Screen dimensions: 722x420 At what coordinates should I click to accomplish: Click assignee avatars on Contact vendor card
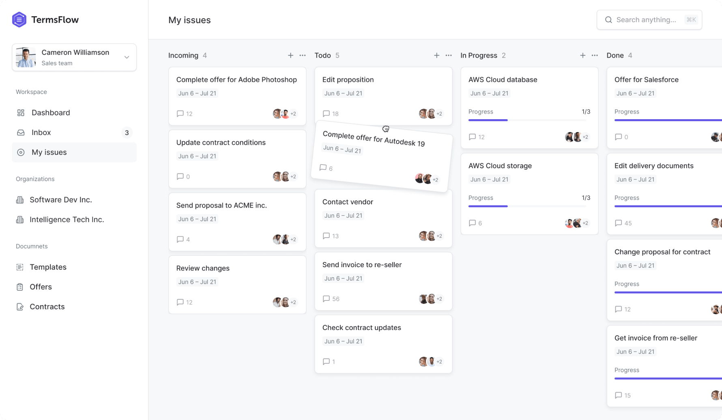point(431,236)
